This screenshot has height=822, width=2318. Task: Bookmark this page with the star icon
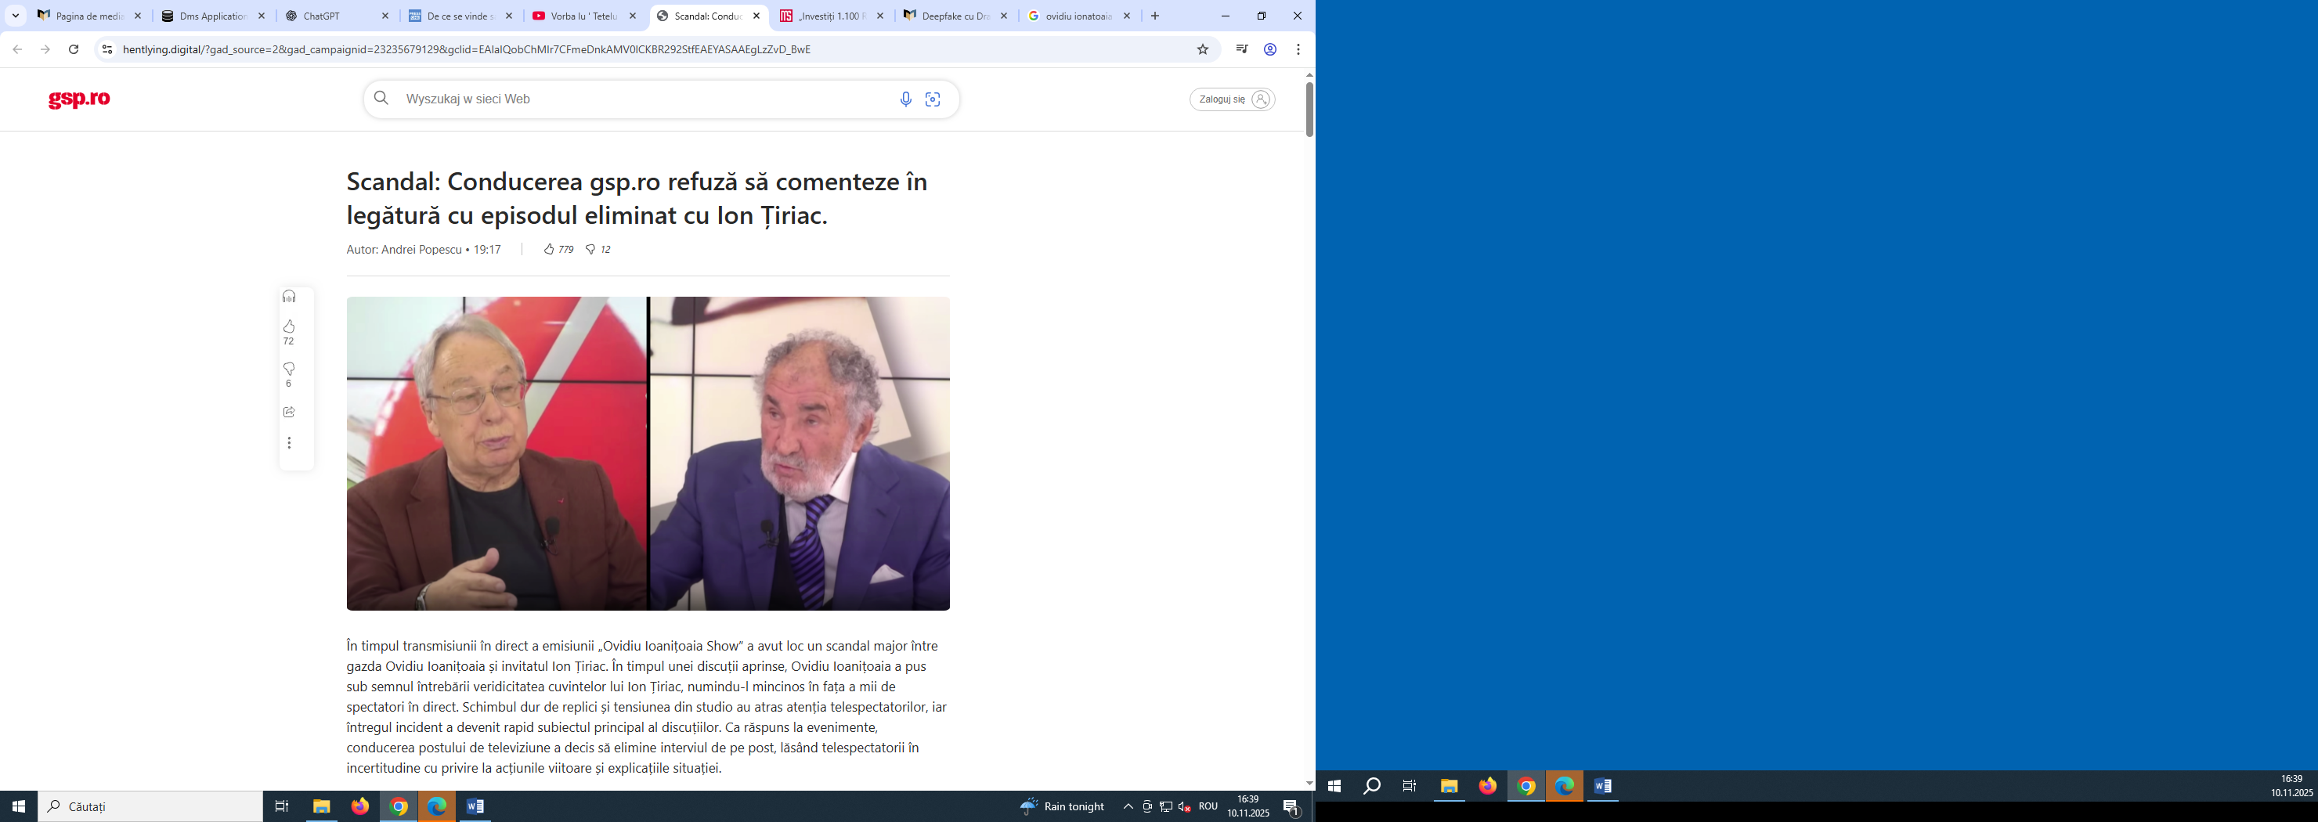(1202, 49)
